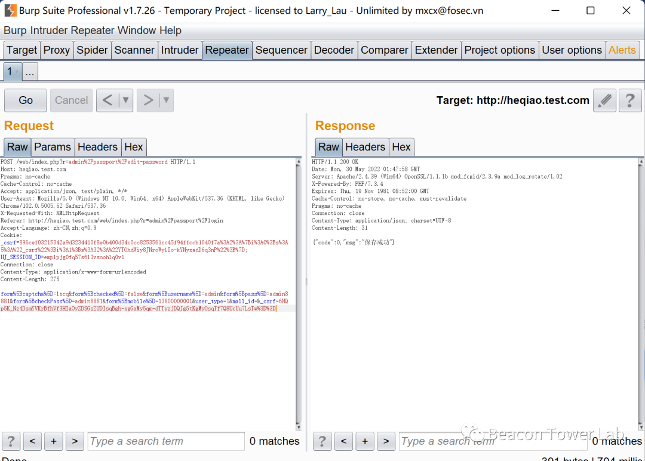Viewport: 645px width, 461px height.
Task: Click the response panel vertical scrollbar
Action: [x=641, y=294]
